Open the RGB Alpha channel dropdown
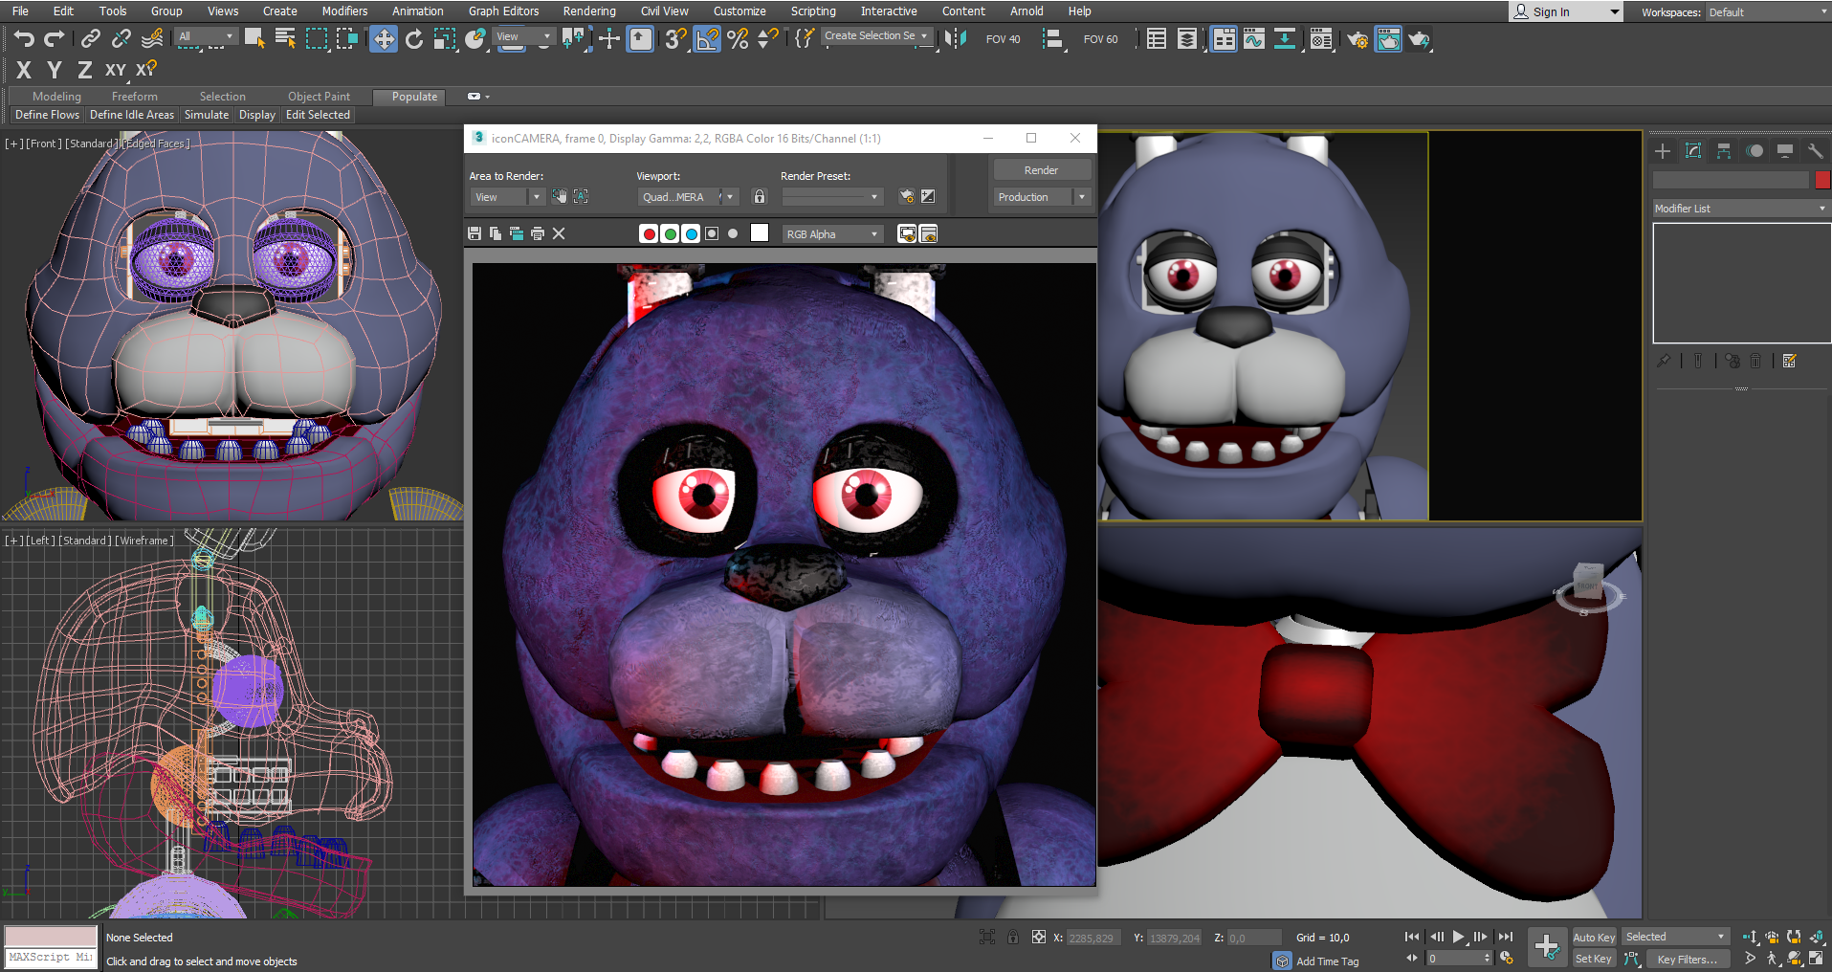Screen dimensions: 1832x972 click(x=832, y=234)
